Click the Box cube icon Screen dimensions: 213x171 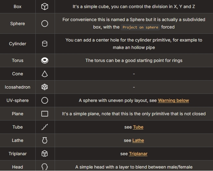click(x=45, y=7)
